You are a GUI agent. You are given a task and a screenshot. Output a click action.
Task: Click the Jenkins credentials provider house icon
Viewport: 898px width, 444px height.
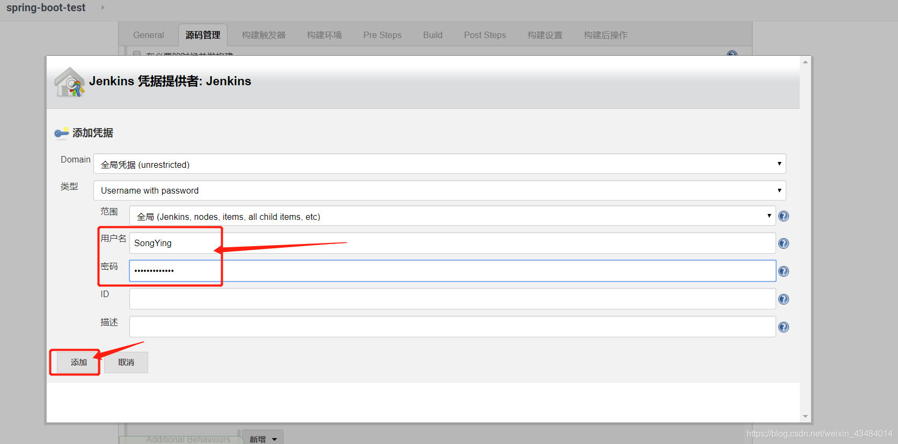pos(69,82)
